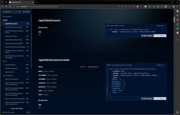
Task: Open Shell Curl dropdown for GET /api/Admin/users
Action: coord(161,26)
